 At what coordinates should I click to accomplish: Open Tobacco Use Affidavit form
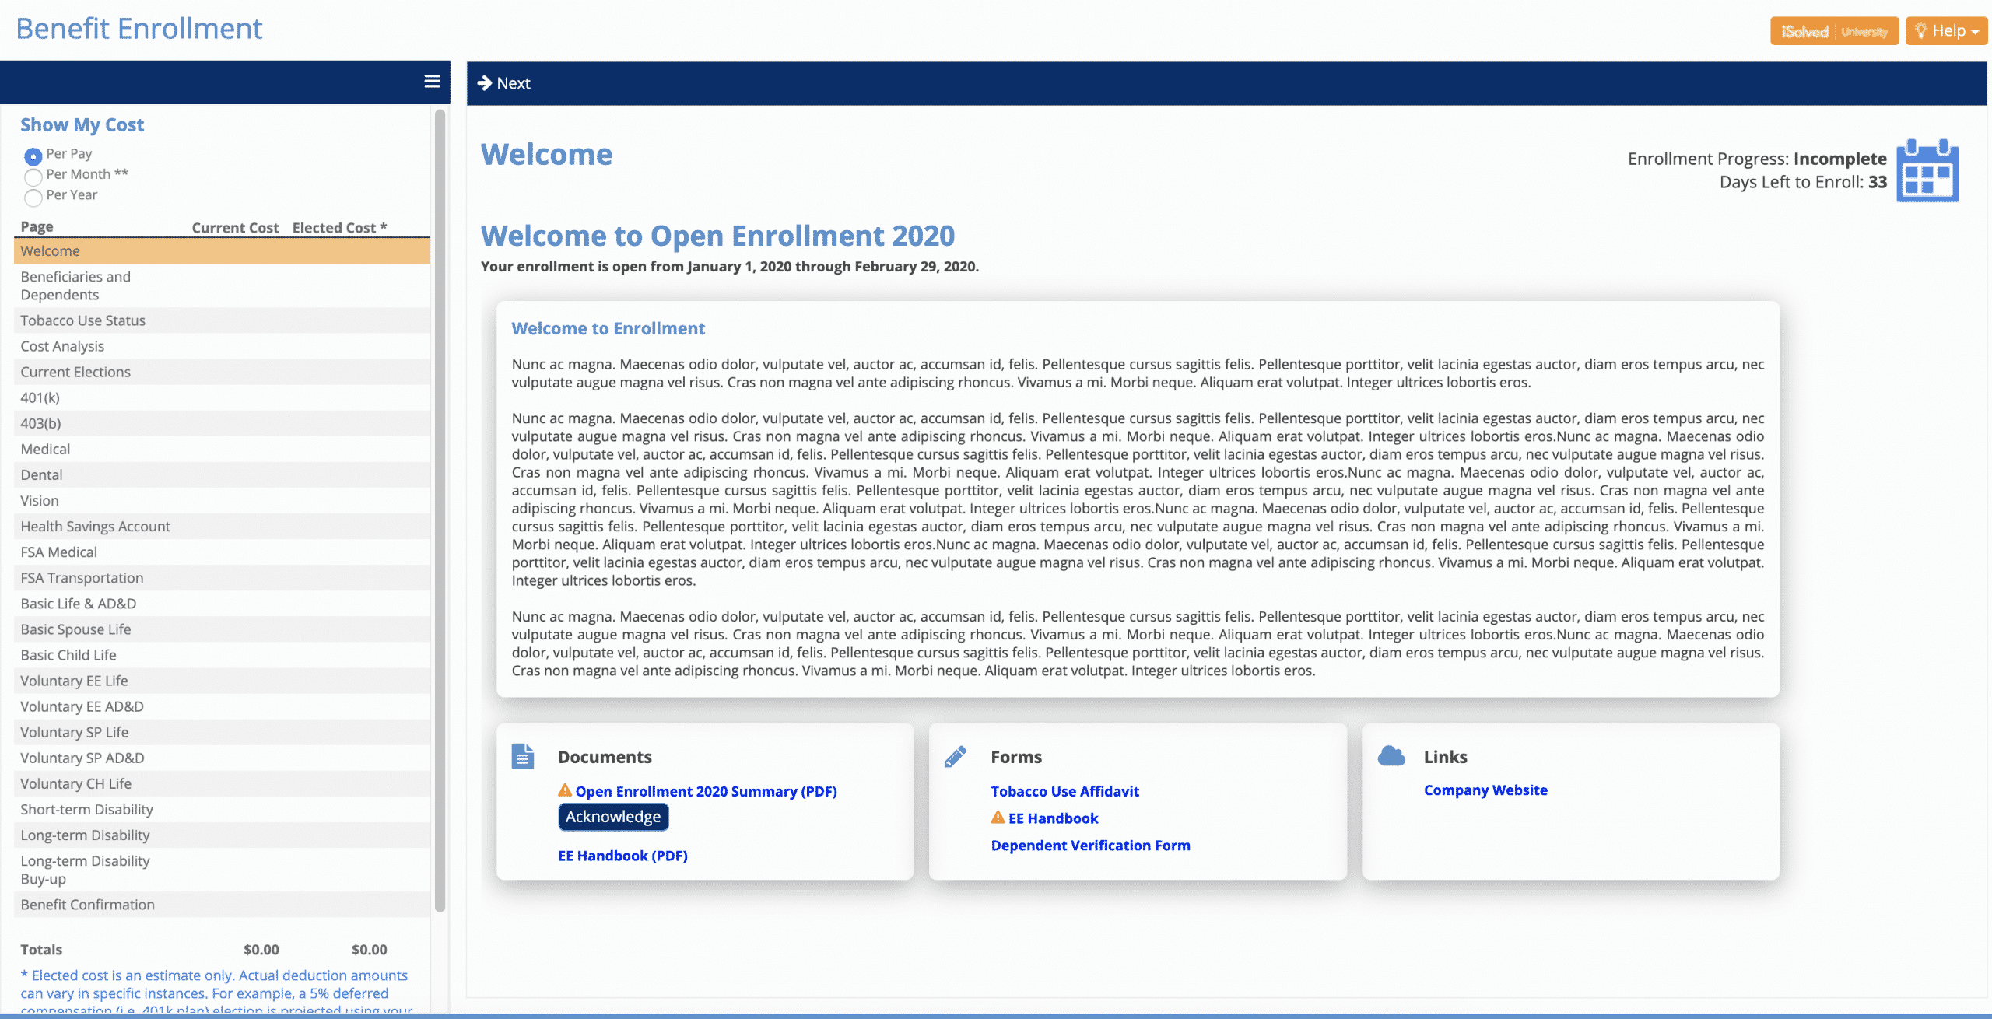[x=1064, y=791]
